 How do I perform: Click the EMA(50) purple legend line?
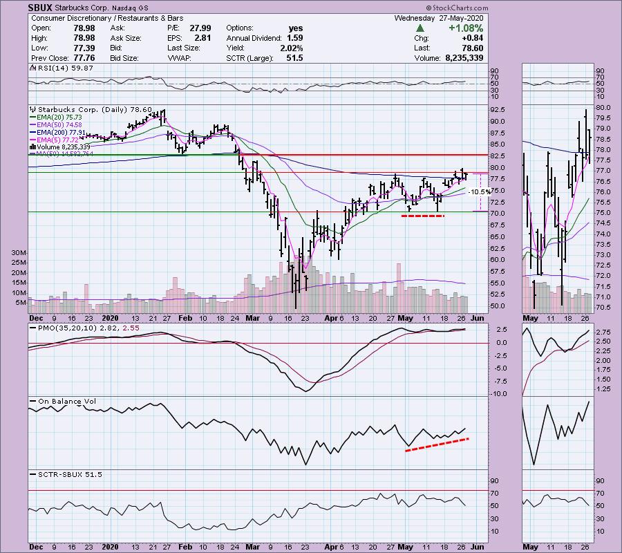[33, 125]
